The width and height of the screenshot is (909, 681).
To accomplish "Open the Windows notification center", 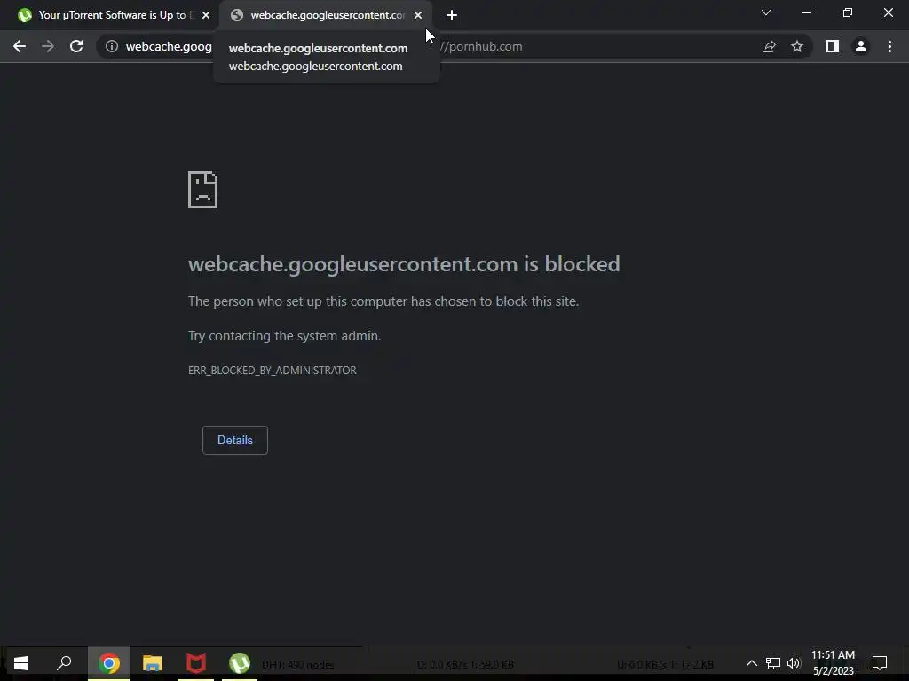I will [880, 663].
